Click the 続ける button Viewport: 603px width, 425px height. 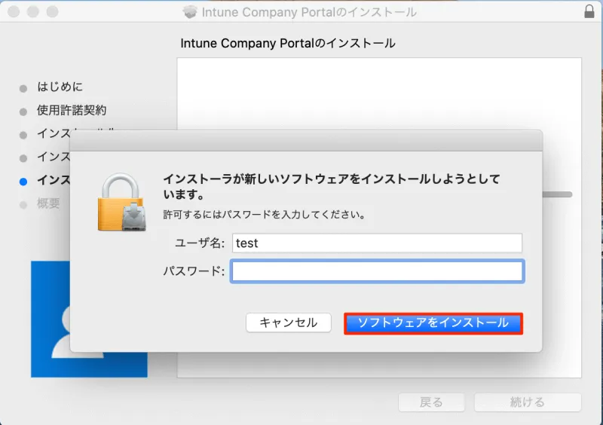527,402
